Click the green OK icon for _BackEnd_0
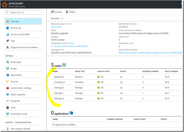The image size is (184, 132). (99, 77)
